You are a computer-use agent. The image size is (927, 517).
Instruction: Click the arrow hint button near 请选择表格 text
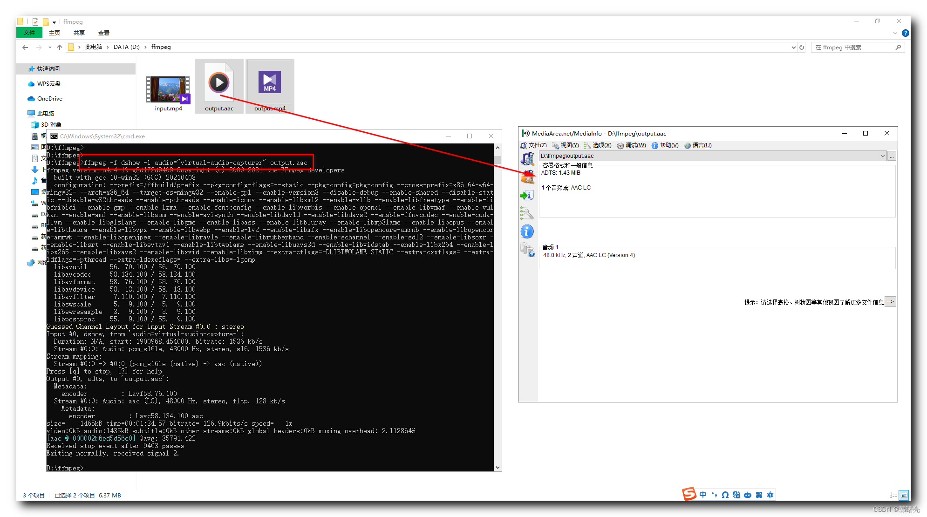(x=890, y=301)
